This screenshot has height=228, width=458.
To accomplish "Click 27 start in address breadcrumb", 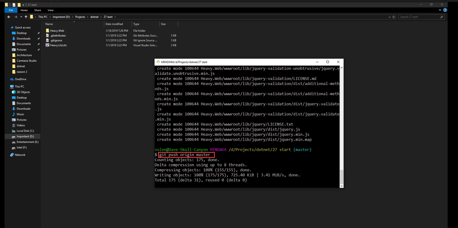I will pos(108,17).
